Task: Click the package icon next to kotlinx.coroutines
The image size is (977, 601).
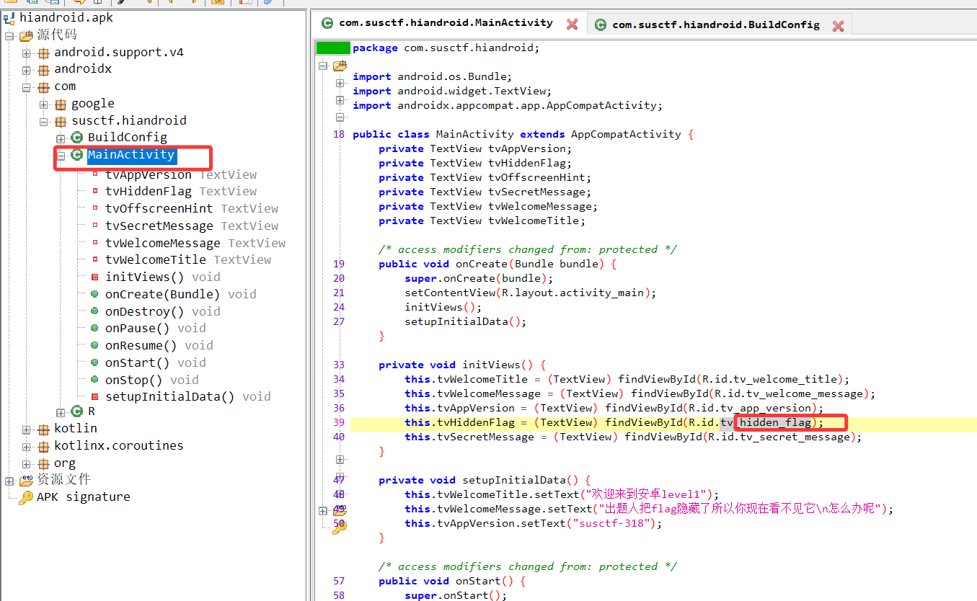Action: (x=43, y=446)
